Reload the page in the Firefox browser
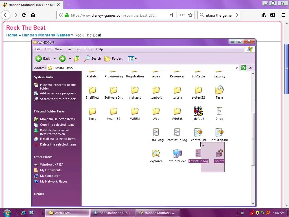289x217 pixels. tap(24, 15)
